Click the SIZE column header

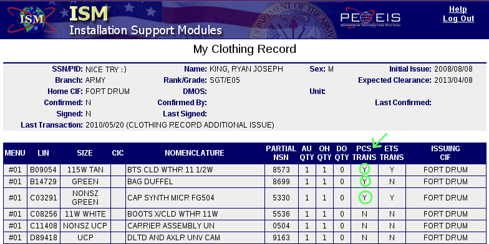85,153
